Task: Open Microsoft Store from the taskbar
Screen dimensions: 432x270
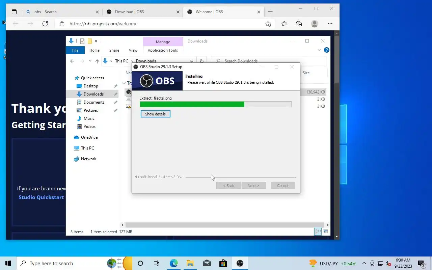Action: coord(223,263)
